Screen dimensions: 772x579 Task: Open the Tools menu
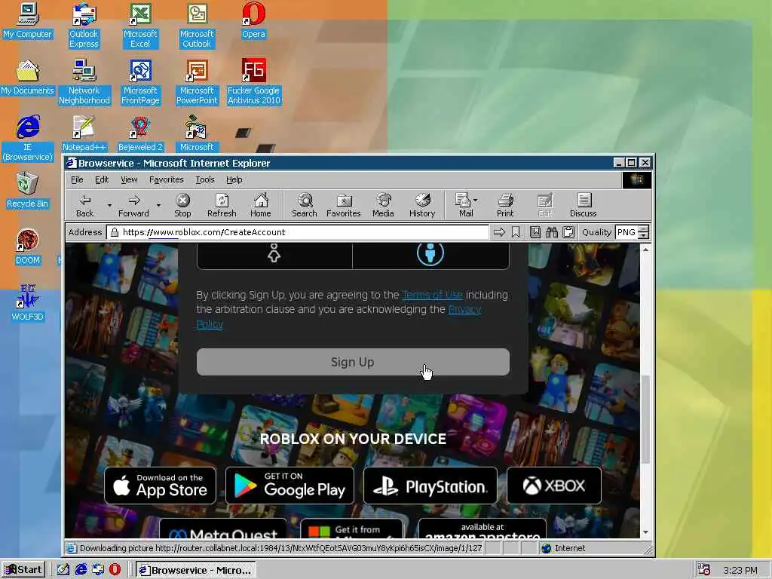point(205,179)
